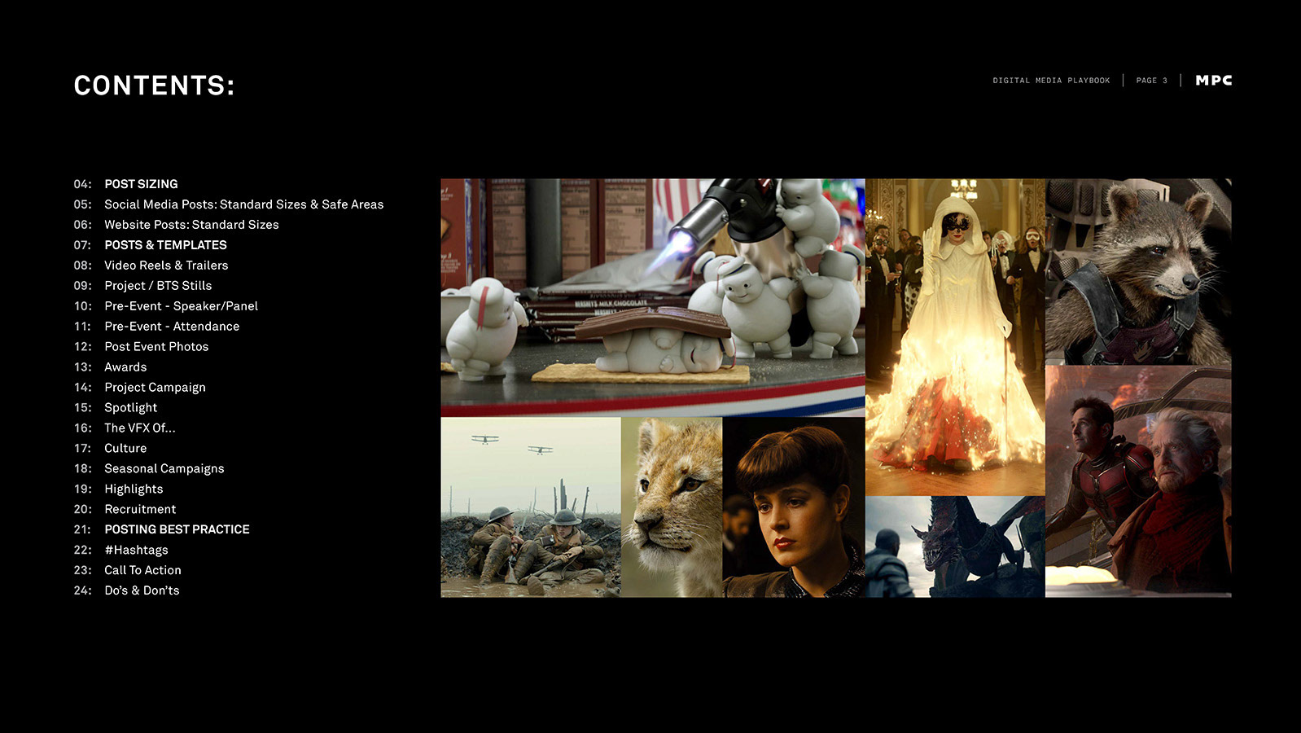Image resolution: width=1301 pixels, height=733 pixels.
Task: Click the WWI soldiers in trench image
Action: pos(531,507)
